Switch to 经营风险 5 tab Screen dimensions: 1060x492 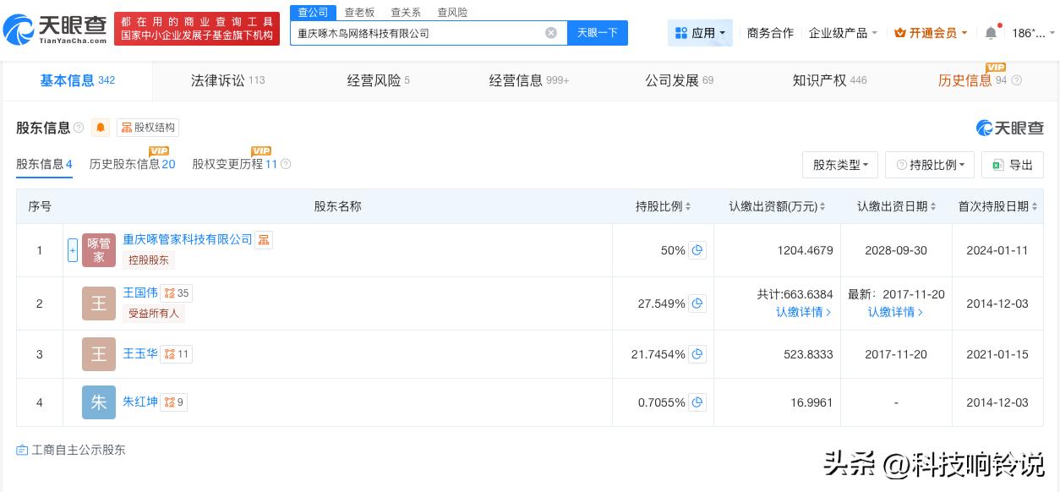point(378,80)
